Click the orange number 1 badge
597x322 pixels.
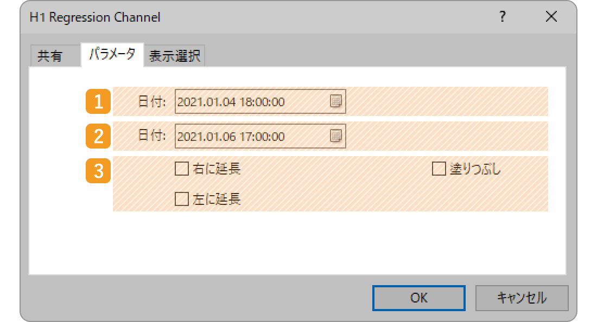(98, 101)
